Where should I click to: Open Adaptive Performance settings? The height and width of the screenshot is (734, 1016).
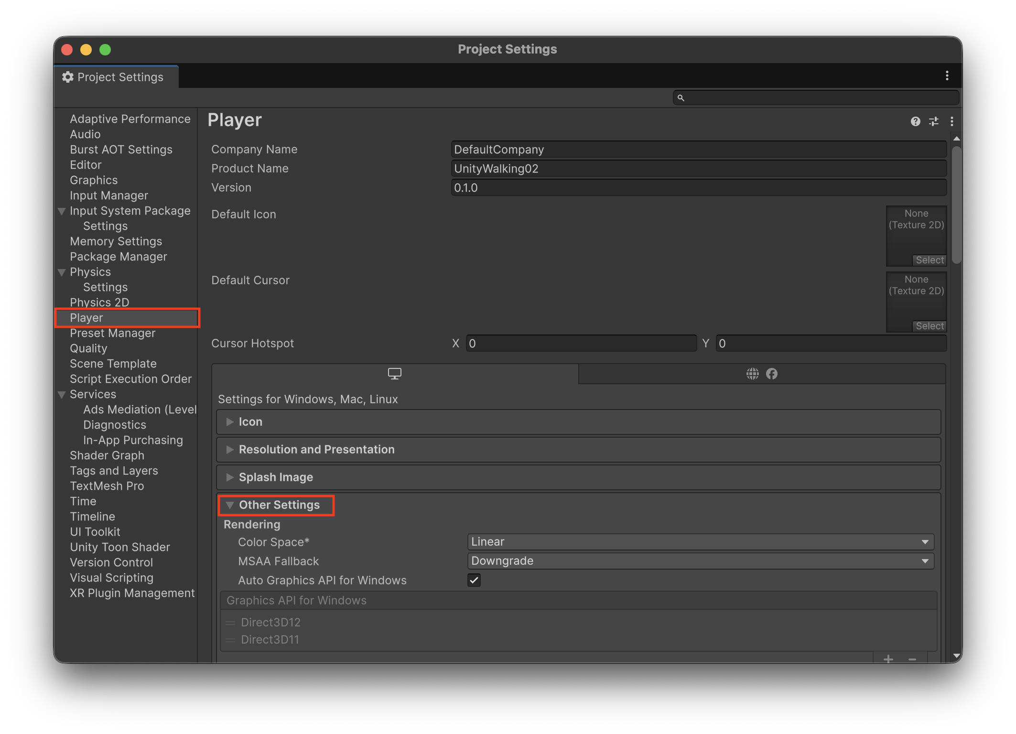click(x=130, y=119)
